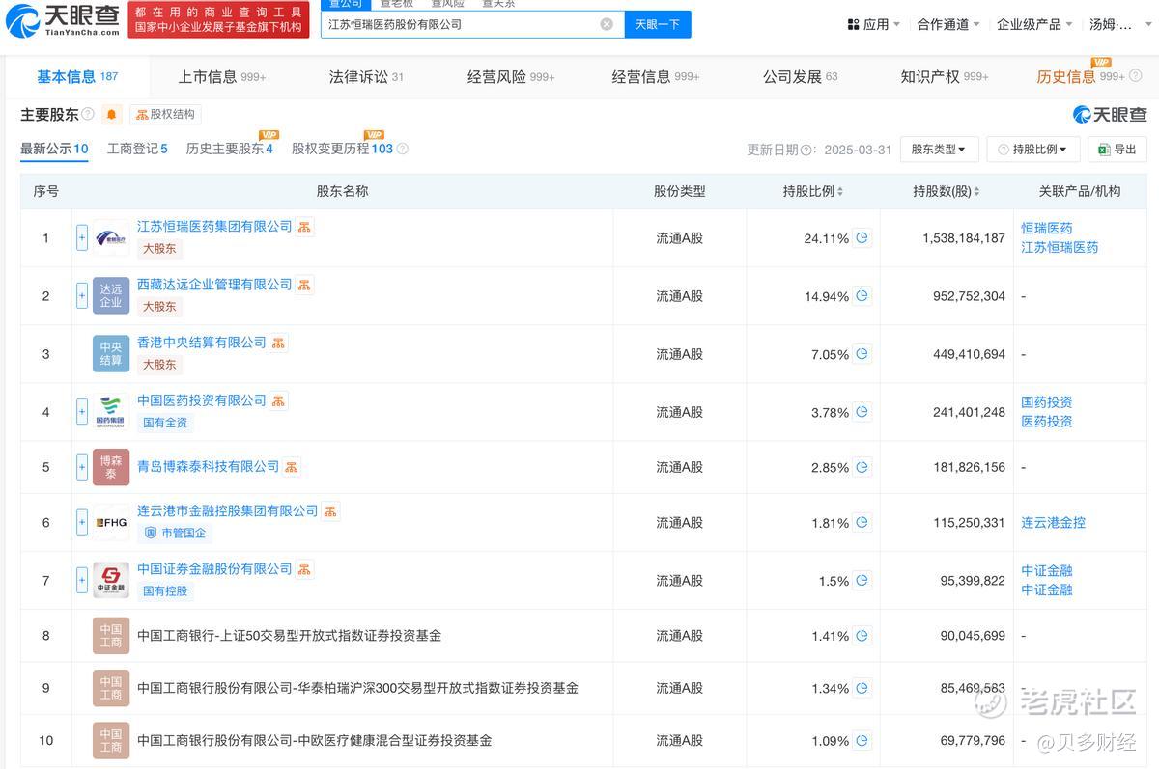Expand the row for 江苏恒瑞医药集团有限公司
This screenshot has width=1159, height=769.
coord(82,237)
